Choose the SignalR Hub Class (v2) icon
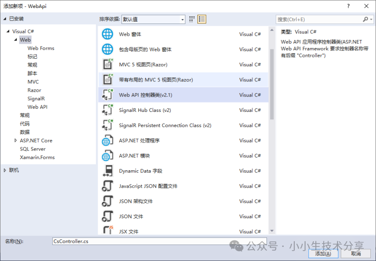376x261 pixels. (108, 110)
